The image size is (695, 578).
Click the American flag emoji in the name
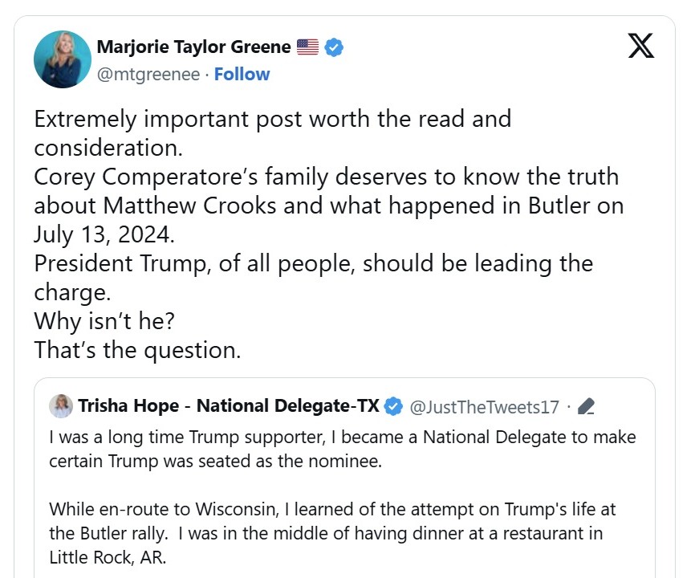click(307, 47)
